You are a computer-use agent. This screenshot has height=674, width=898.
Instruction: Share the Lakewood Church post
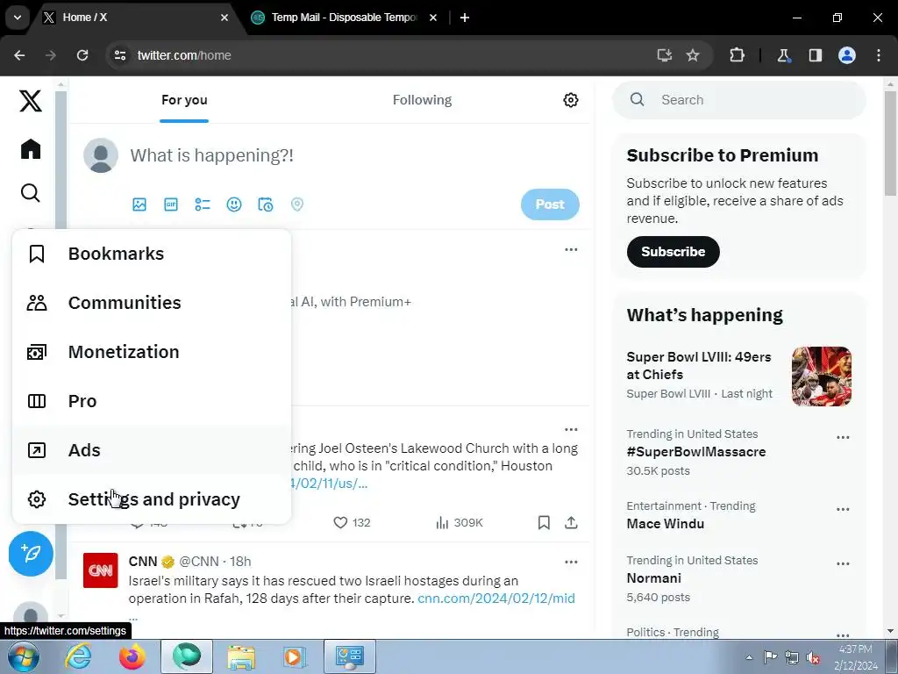coord(571,523)
